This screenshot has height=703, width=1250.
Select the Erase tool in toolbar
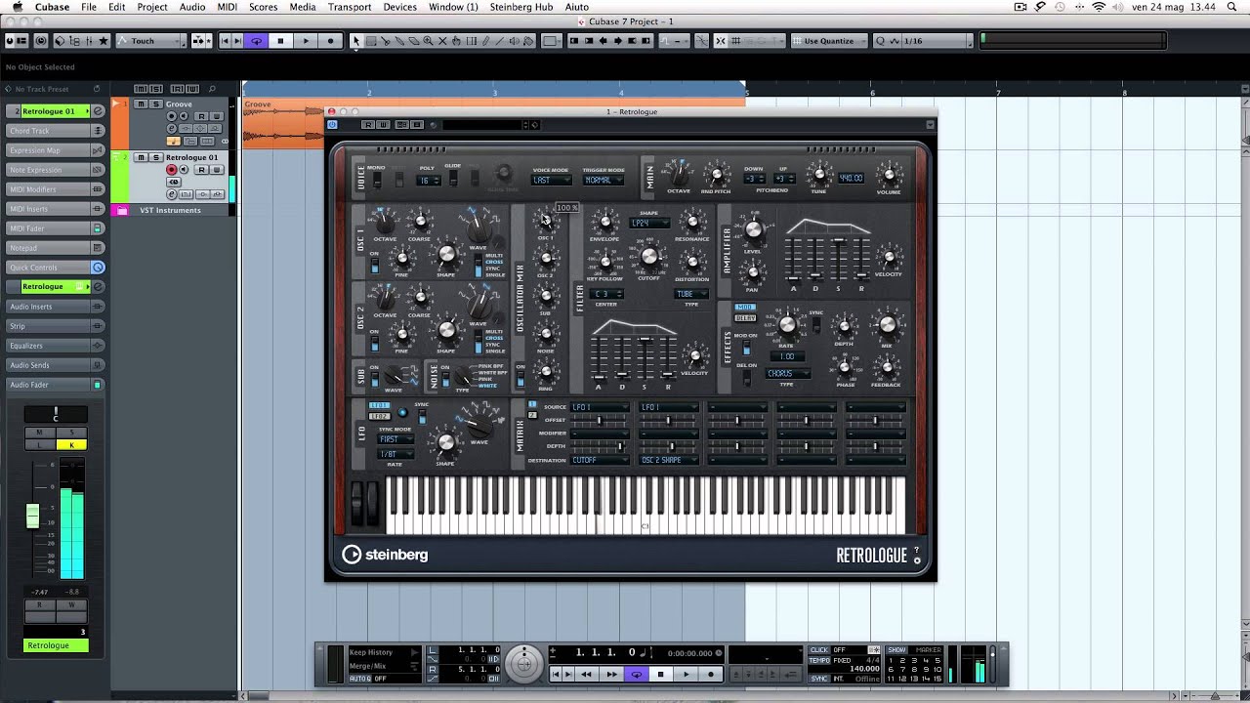pyautogui.click(x=414, y=41)
